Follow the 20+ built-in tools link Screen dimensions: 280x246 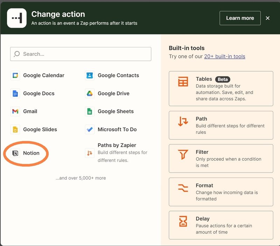(225, 56)
